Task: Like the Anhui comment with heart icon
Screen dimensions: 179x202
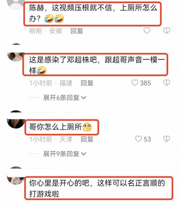Action: click(x=147, y=31)
